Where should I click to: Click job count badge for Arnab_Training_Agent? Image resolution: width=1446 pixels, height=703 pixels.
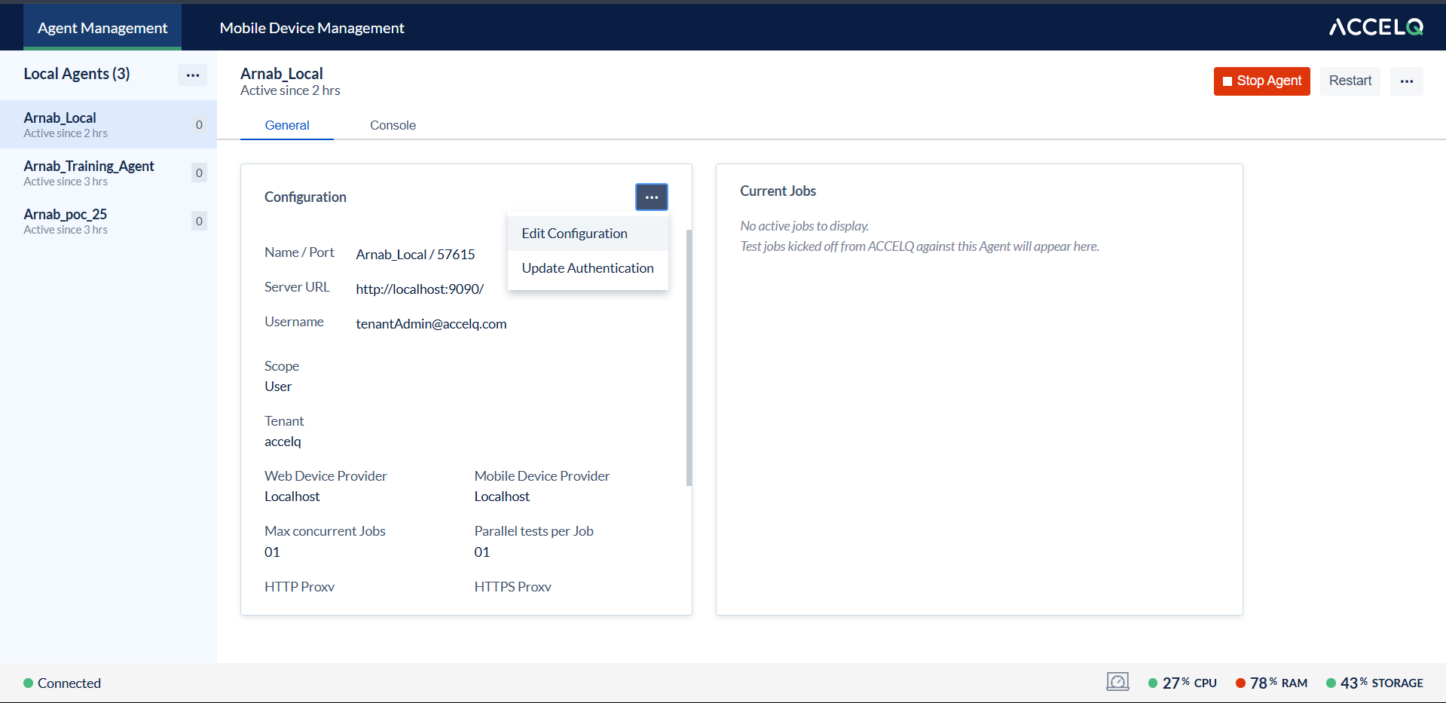199,173
